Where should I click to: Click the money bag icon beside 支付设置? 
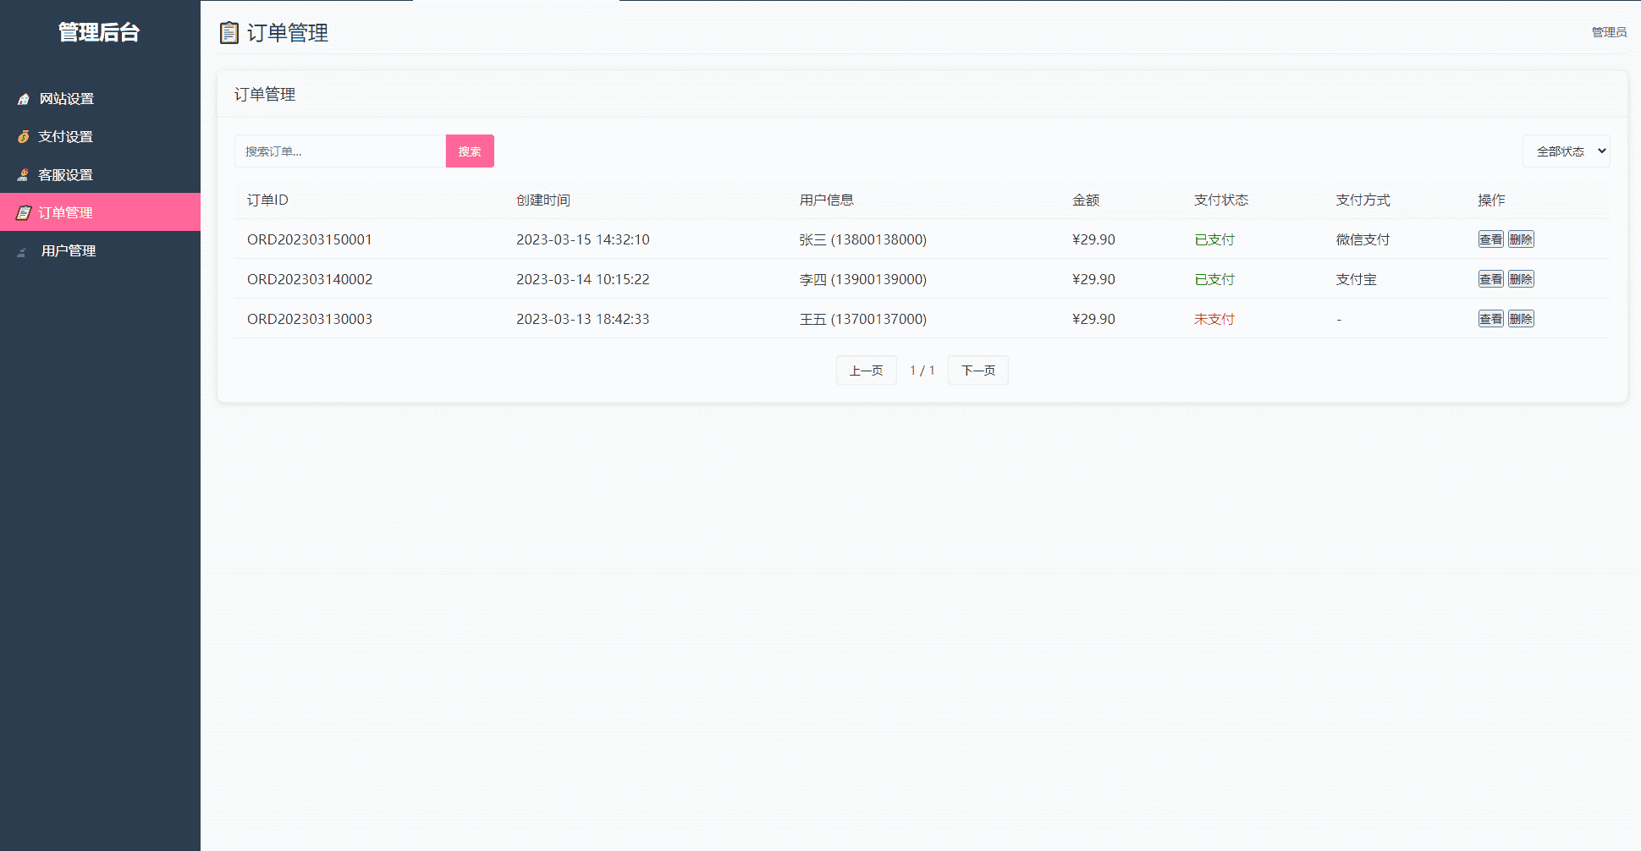pyautogui.click(x=24, y=137)
